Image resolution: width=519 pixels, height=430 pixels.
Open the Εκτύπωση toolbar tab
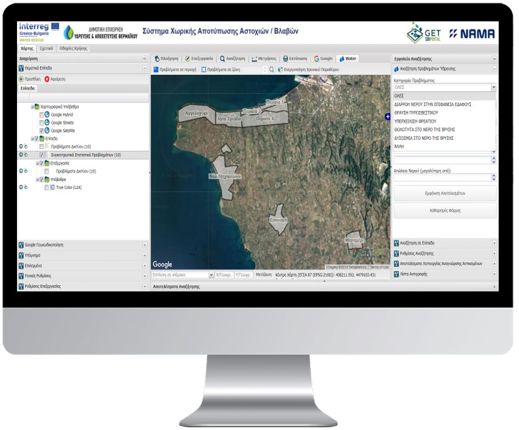click(x=295, y=59)
